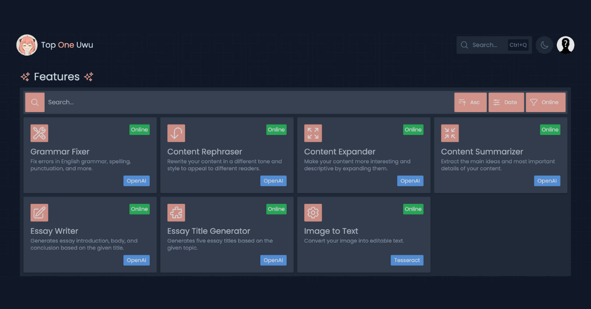Click the Content Rephraser arrow icon
591x309 pixels.
[176, 133]
